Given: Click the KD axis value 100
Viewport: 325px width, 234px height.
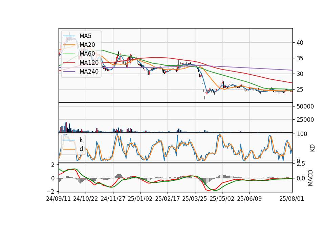Looking at the screenshot, I should pyautogui.click(x=302, y=134).
